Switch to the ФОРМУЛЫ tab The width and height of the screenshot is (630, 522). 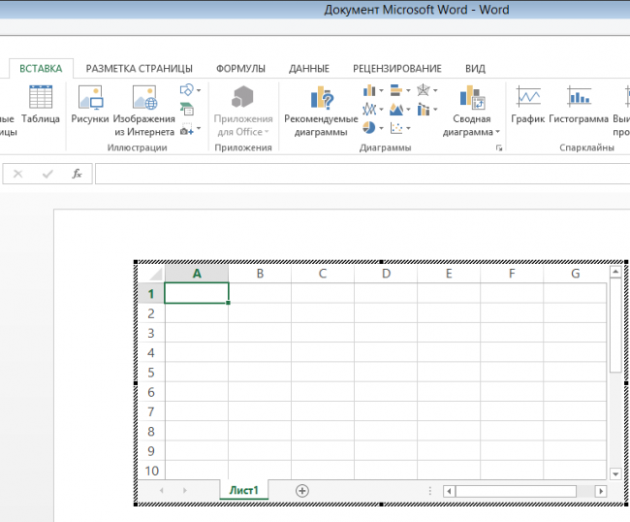(x=240, y=69)
